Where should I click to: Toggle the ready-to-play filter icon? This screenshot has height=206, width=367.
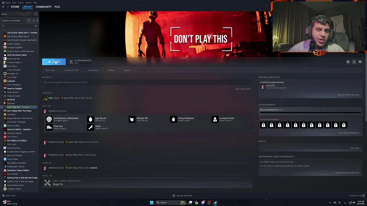37,21
